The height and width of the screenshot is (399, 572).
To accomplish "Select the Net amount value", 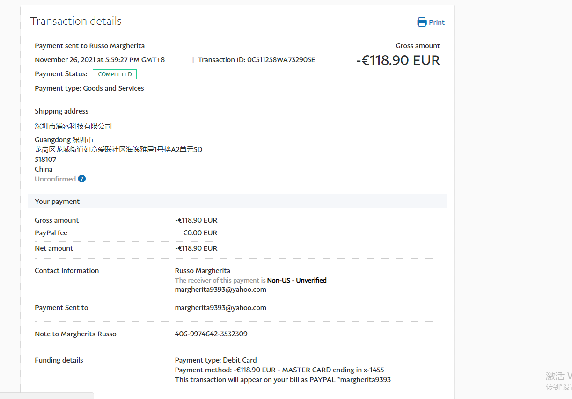I will tap(196, 248).
